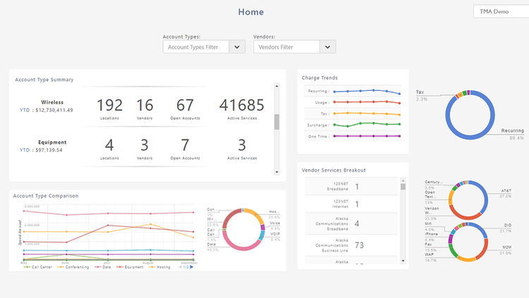The height and width of the screenshot is (298, 529).
Task: Expand the Vendors Filter dropdown arrow
Action: tap(327, 47)
